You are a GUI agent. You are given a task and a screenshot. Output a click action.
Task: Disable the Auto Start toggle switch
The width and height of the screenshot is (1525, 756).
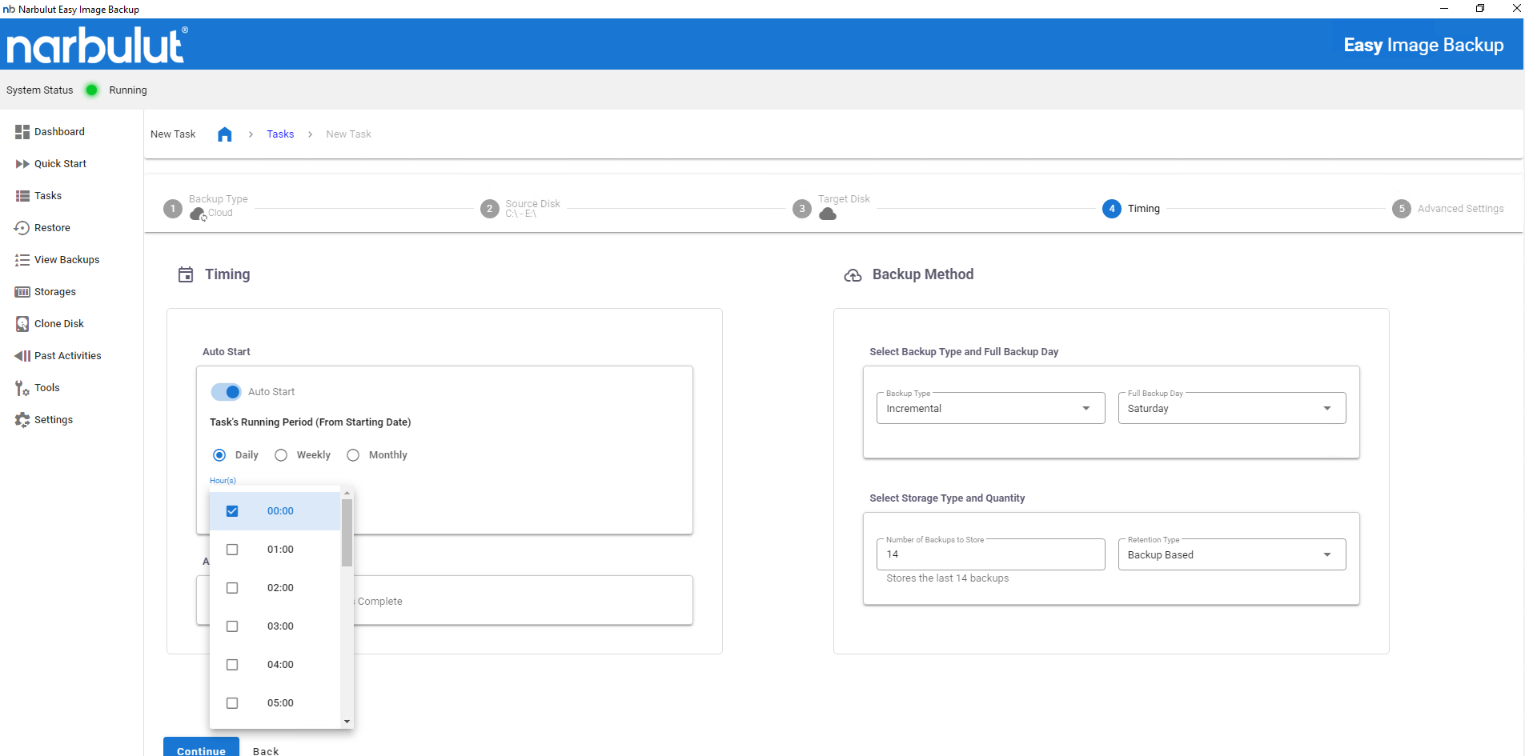point(227,392)
